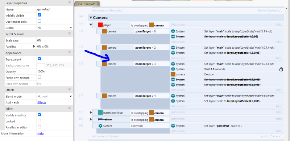
Task: Click gear on disabled event 674 layer action
Action: pos(173,96)
